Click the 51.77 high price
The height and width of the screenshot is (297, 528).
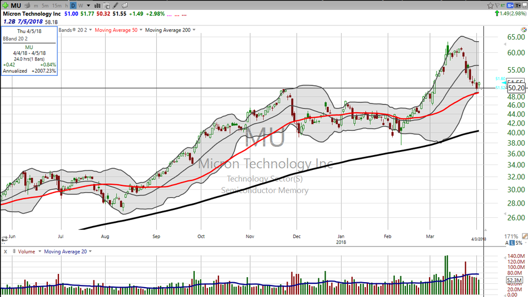tap(87, 14)
